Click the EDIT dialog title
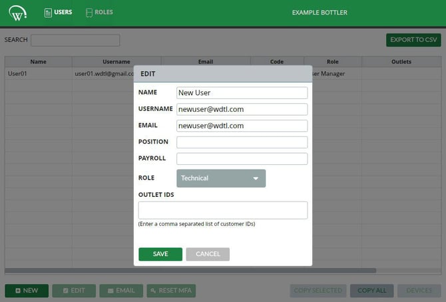The width and height of the screenshot is (446, 302). tap(148, 74)
